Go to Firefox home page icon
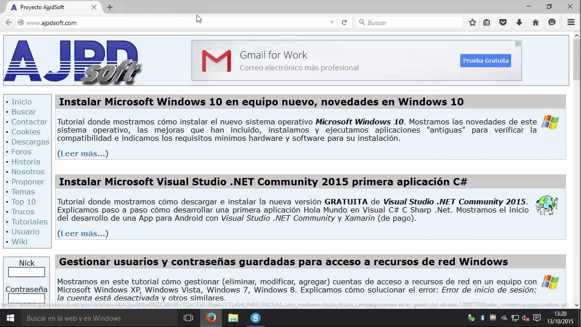 tap(536, 22)
